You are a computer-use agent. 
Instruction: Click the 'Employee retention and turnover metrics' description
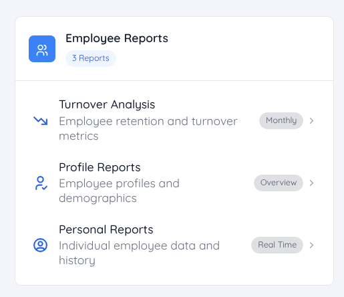(148, 128)
